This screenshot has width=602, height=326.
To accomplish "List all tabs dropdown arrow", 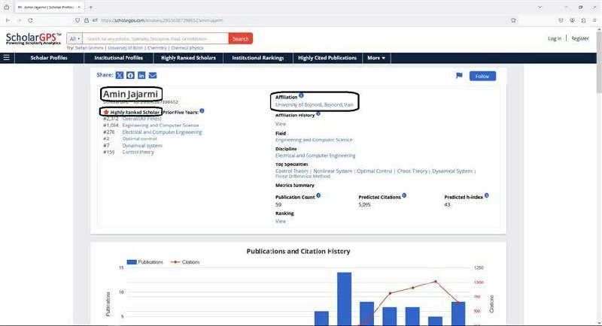I will coord(540,7).
